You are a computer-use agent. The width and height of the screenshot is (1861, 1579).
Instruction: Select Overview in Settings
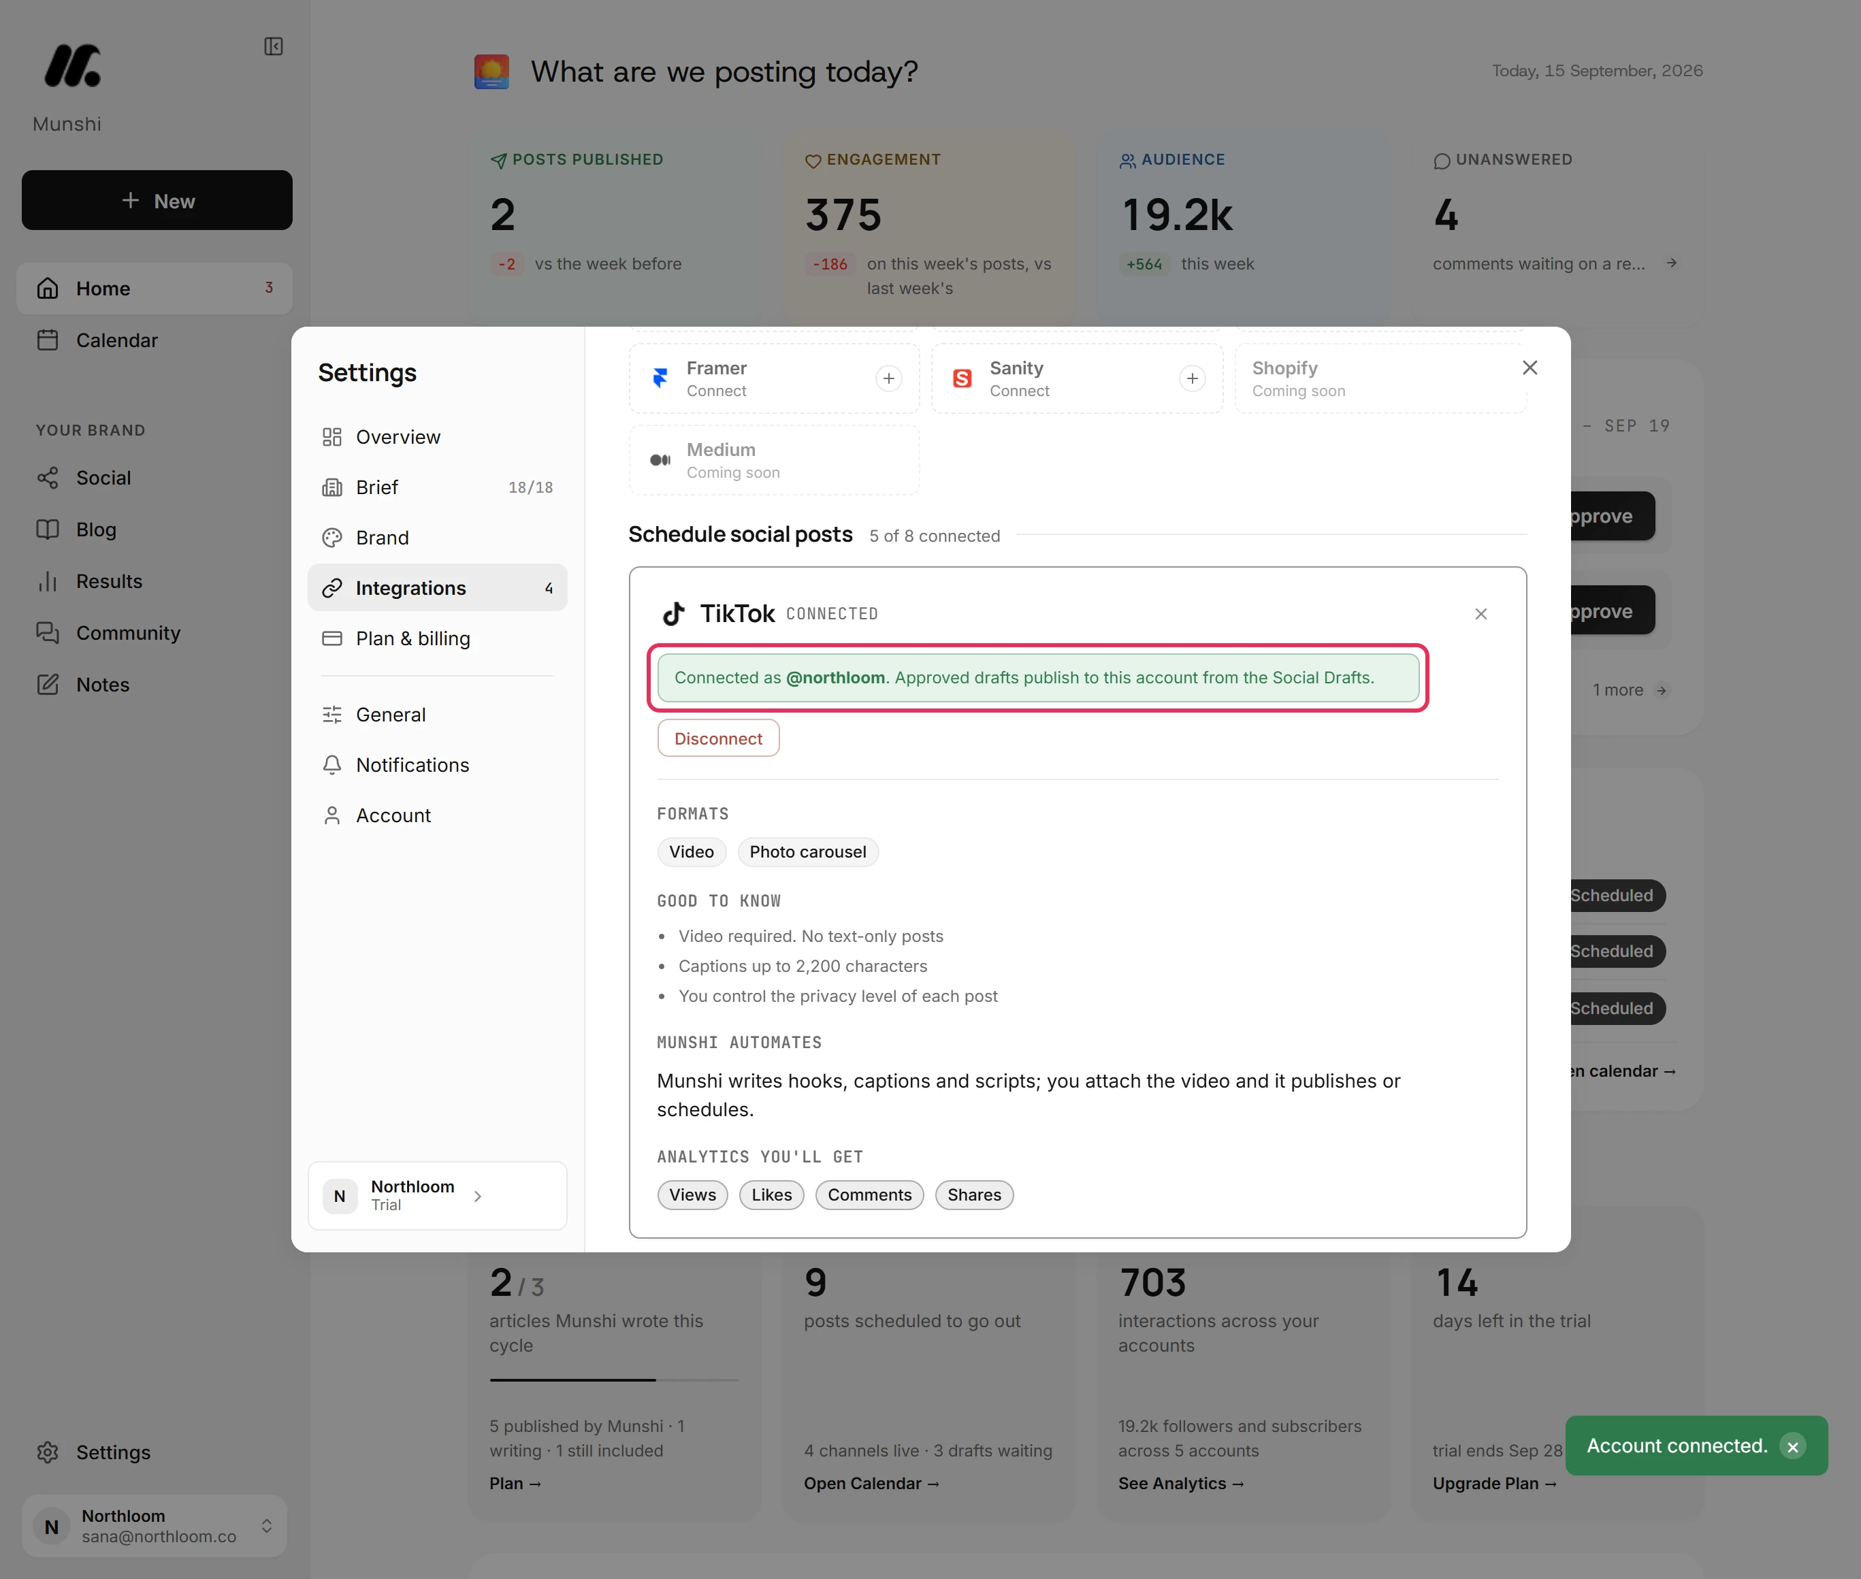point(437,437)
